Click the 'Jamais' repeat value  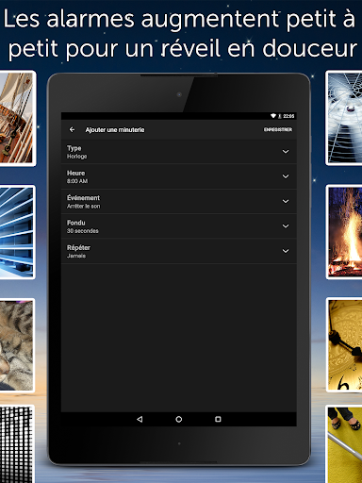(76, 256)
